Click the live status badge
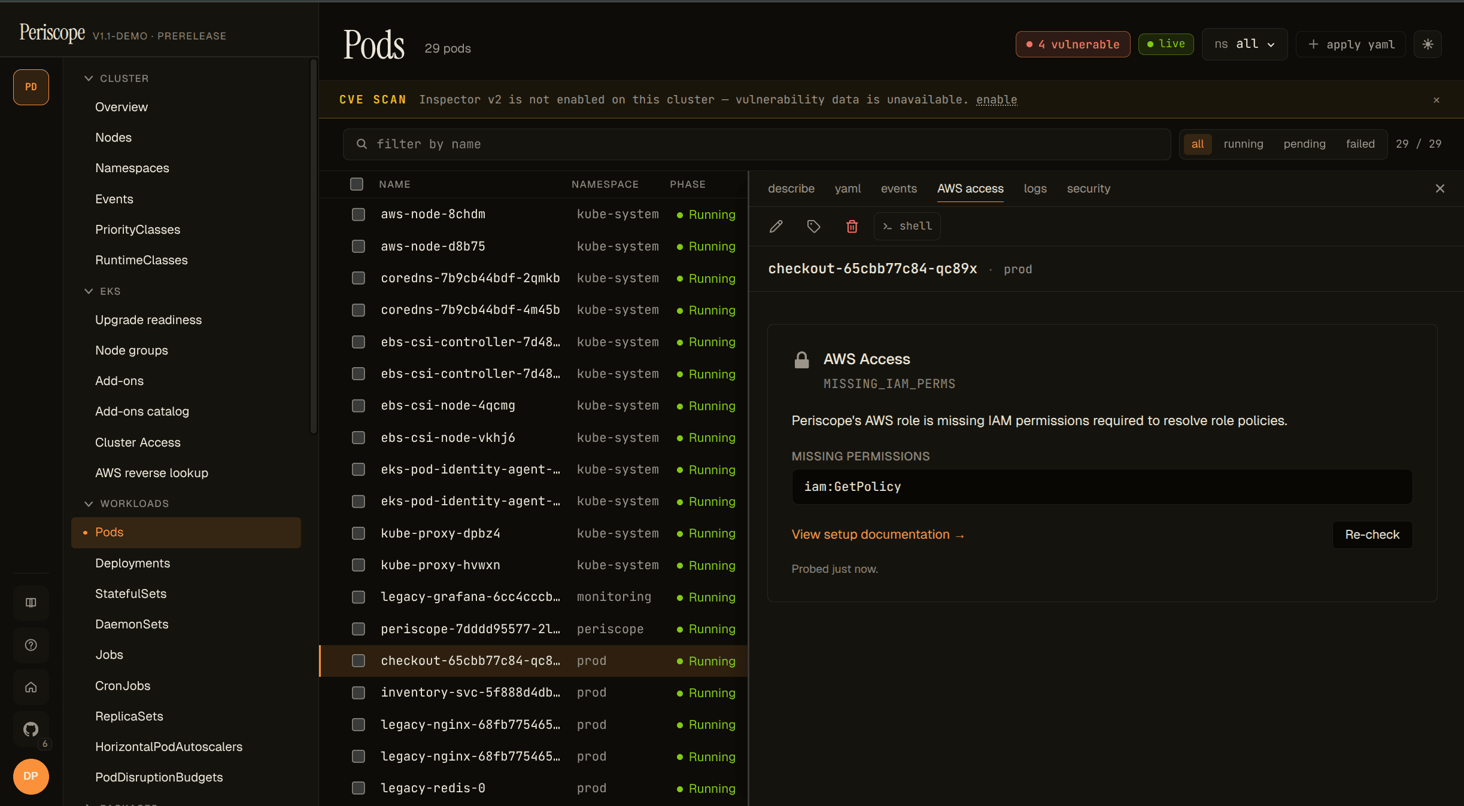This screenshot has height=806, width=1464. (1165, 44)
